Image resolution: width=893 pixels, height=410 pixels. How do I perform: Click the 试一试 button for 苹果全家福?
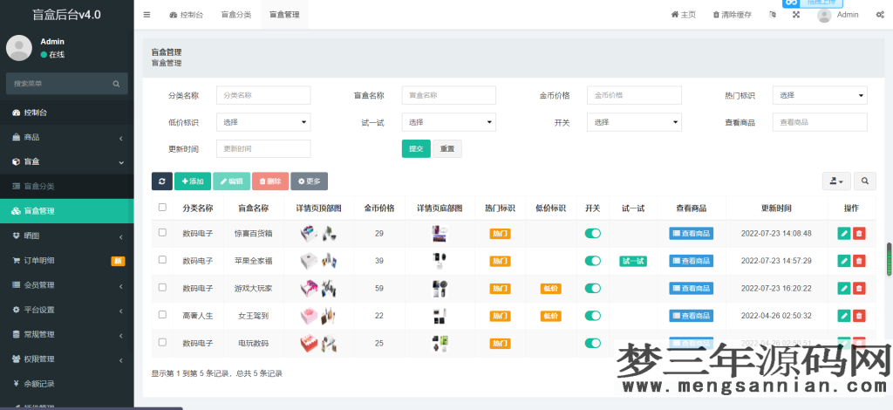coord(633,261)
